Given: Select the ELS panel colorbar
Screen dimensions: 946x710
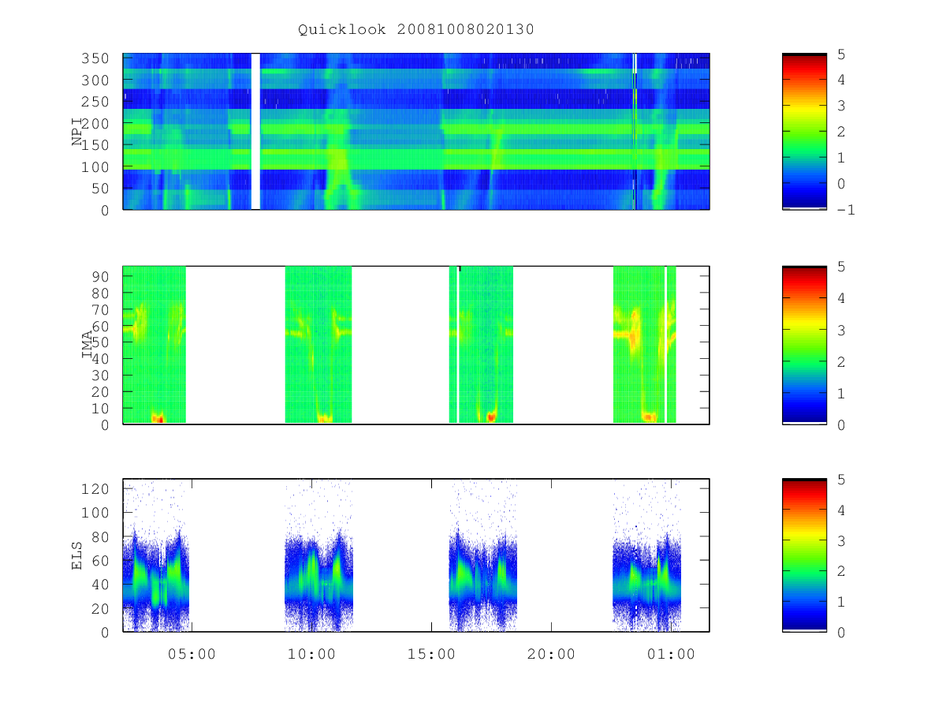Looking at the screenshot, I should point(804,555).
